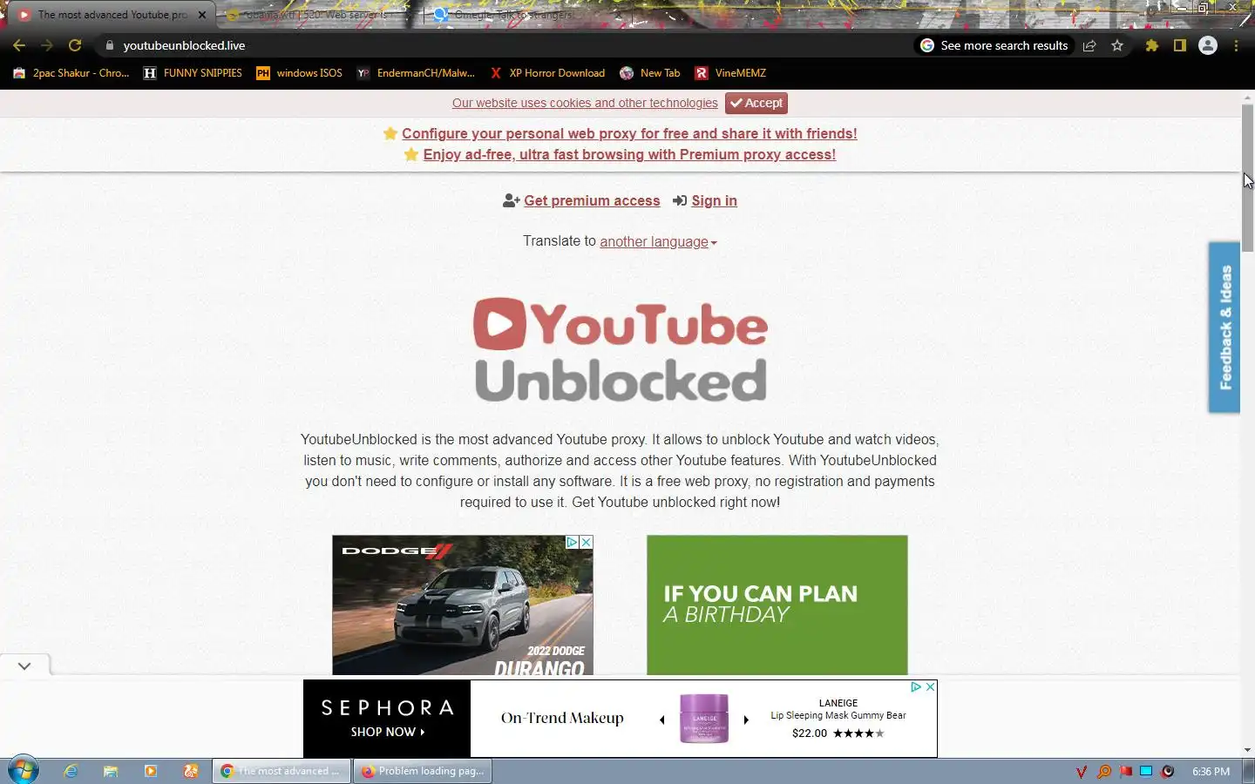Click the Google See more search results chip
The width and height of the screenshot is (1255, 784).
(x=994, y=45)
